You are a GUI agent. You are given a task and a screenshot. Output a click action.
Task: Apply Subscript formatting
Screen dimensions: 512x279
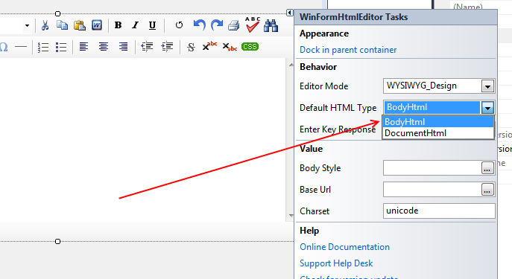pos(230,47)
